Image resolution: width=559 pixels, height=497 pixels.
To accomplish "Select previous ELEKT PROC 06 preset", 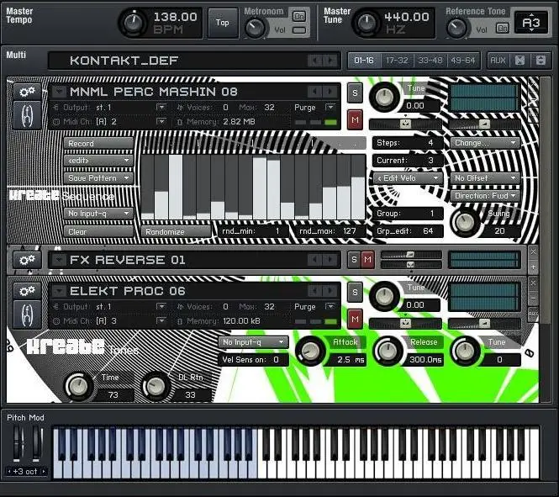I will pyautogui.click(x=314, y=291).
